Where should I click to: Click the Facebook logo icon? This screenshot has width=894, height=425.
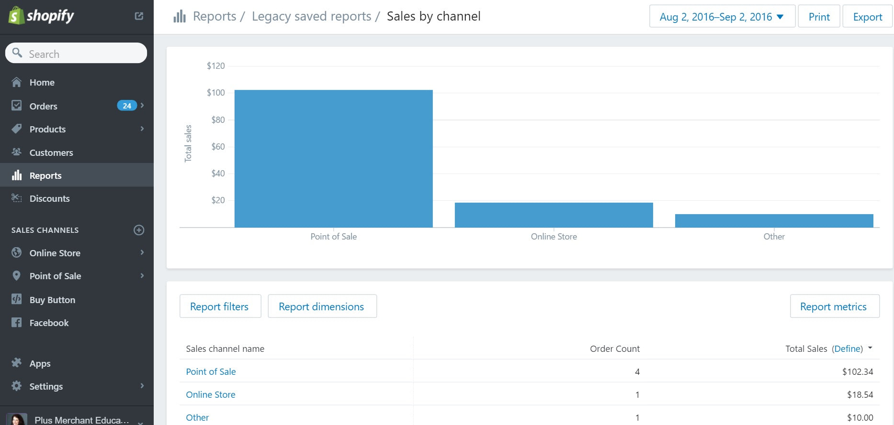17,323
